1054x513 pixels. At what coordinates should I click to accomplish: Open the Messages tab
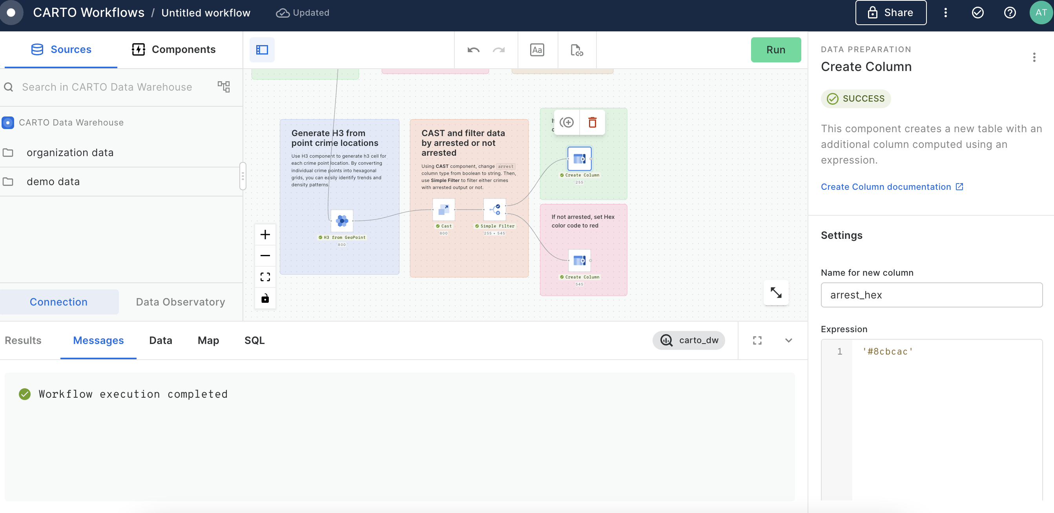coord(98,340)
